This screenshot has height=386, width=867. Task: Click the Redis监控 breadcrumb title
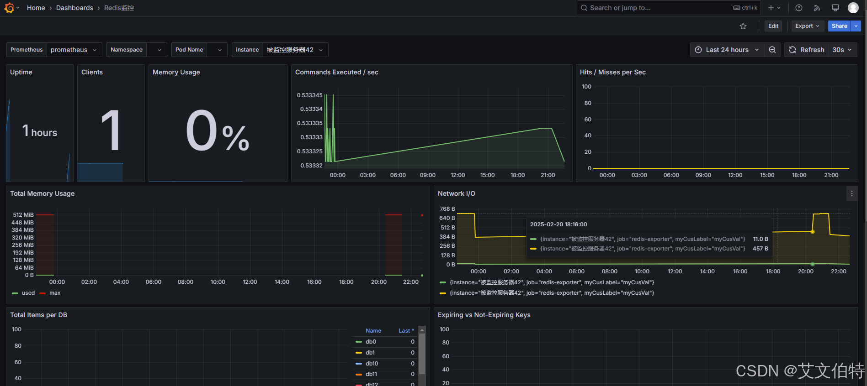click(x=119, y=8)
